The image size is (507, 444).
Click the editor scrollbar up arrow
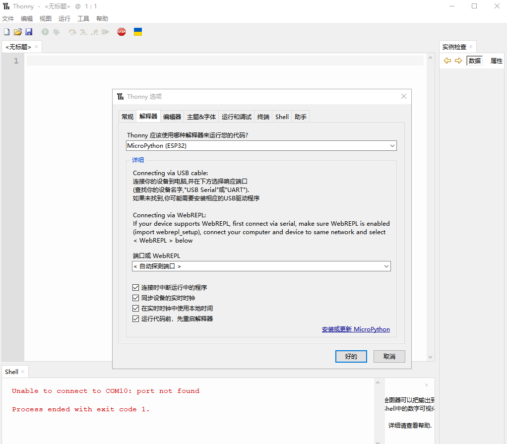(x=431, y=58)
